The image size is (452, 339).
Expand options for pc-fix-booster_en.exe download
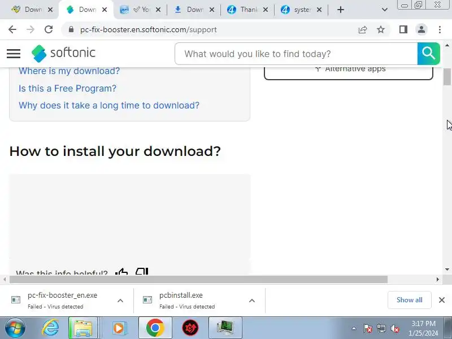click(120, 301)
